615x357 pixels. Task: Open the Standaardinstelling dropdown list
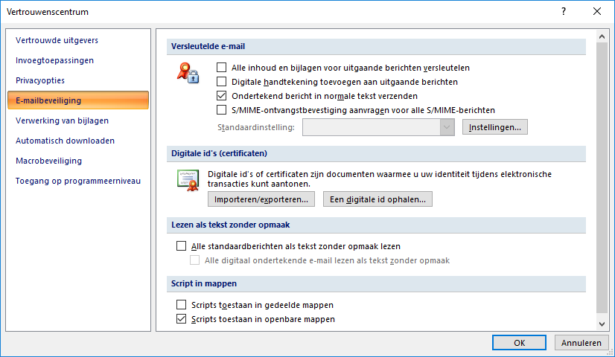pyautogui.click(x=447, y=127)
